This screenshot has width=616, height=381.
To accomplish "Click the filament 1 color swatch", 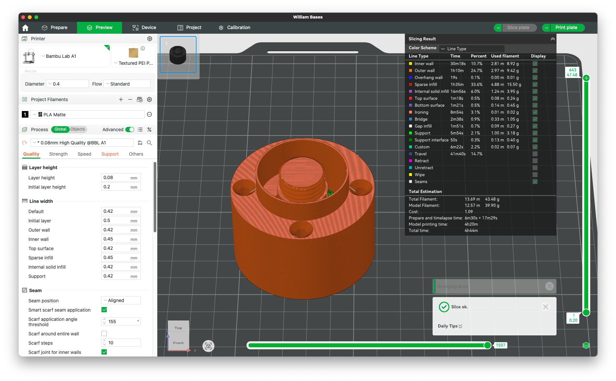I will tap(25, 114).
